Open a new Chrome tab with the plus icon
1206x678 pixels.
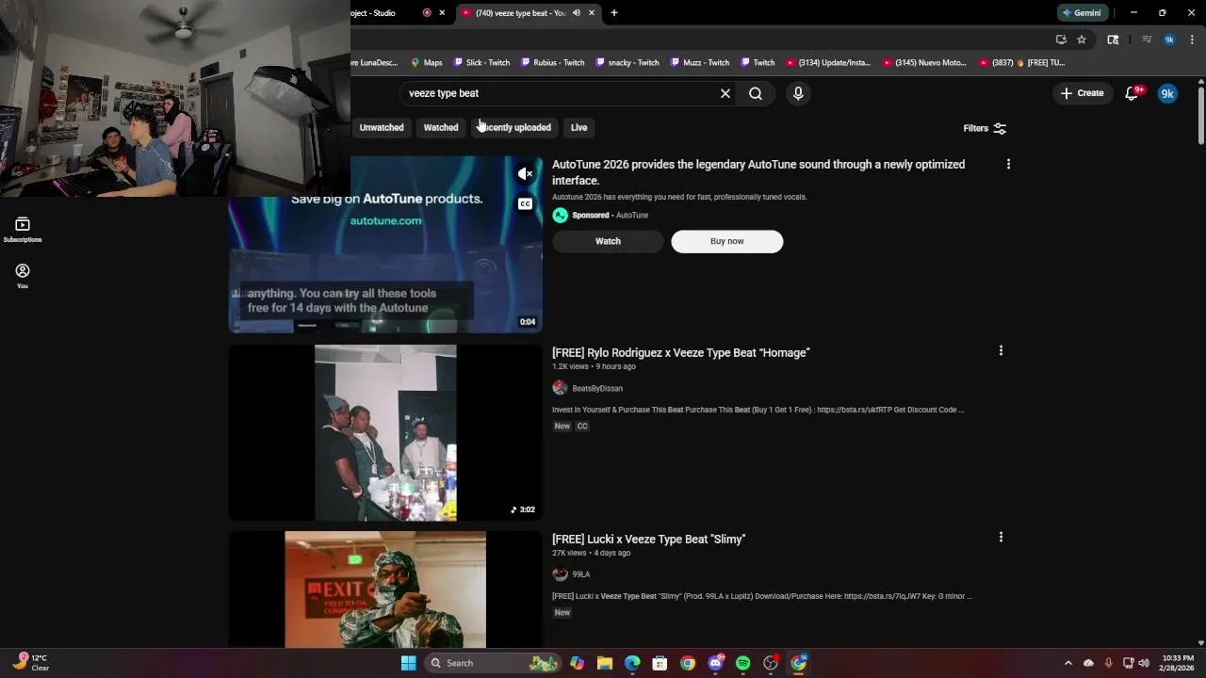tap(614, 12)
